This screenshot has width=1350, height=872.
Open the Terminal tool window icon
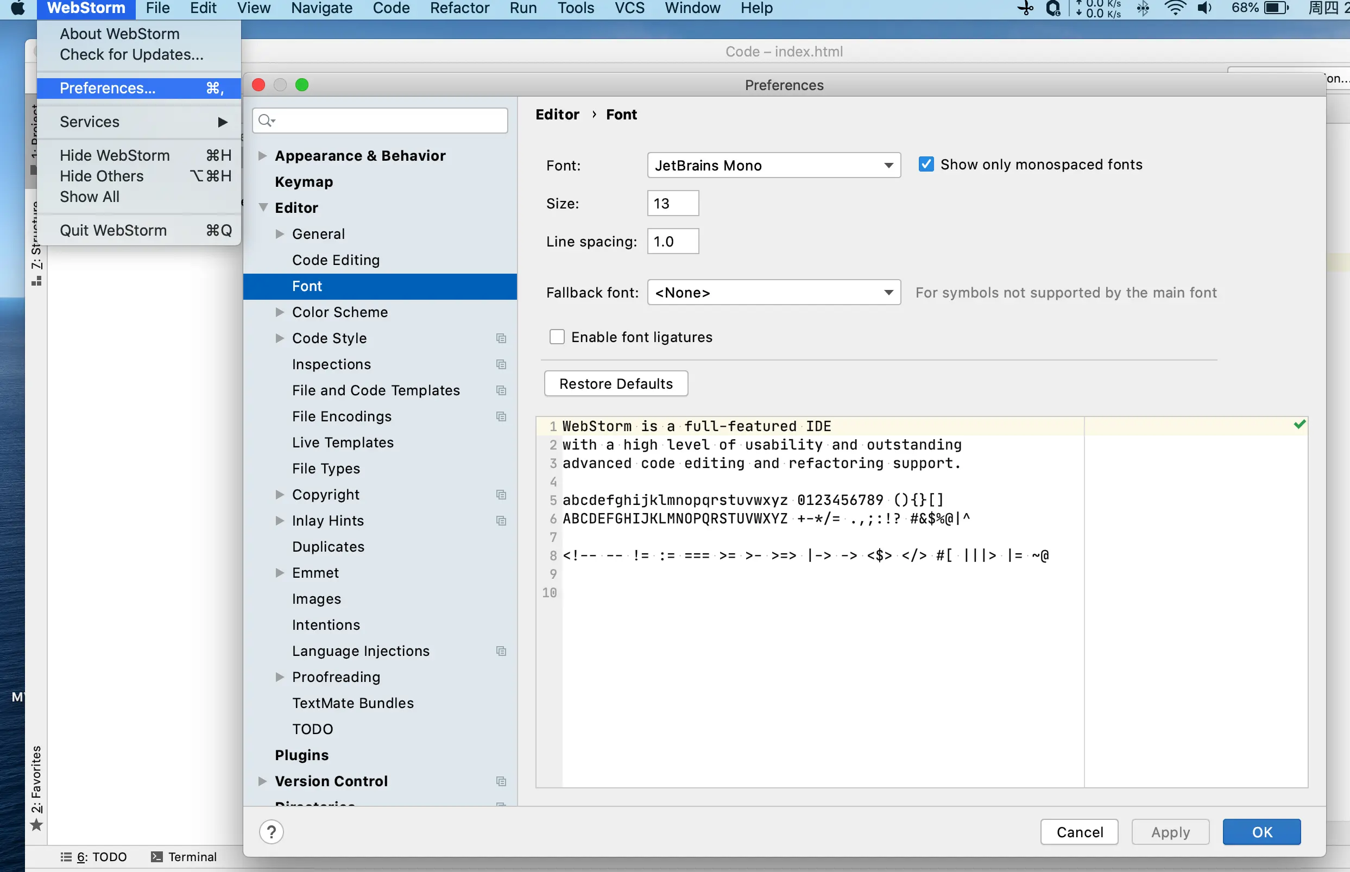[157, 856]
